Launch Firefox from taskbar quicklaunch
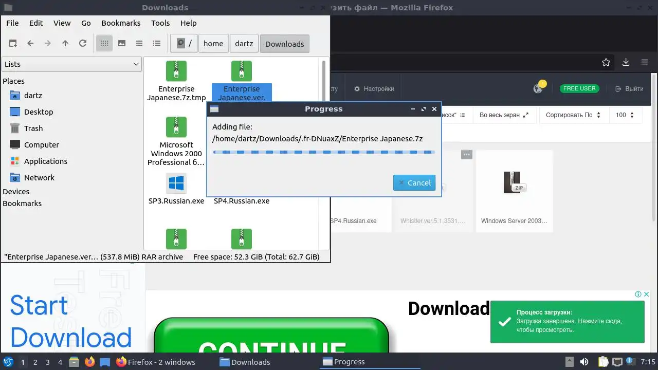The image size is (658, 370). point(90,362)
